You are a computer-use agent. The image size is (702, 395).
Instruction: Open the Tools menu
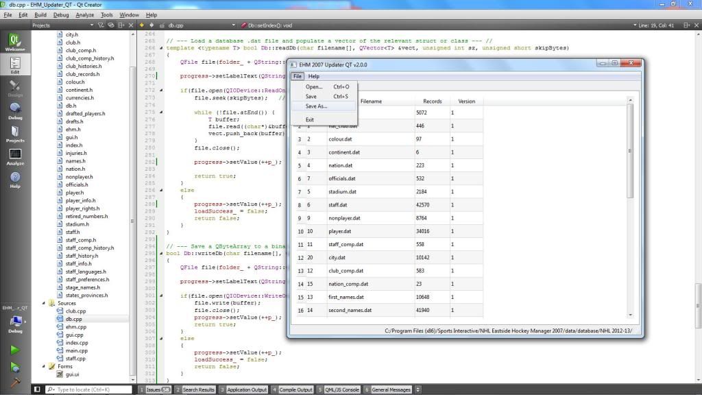tap(106, 15)
